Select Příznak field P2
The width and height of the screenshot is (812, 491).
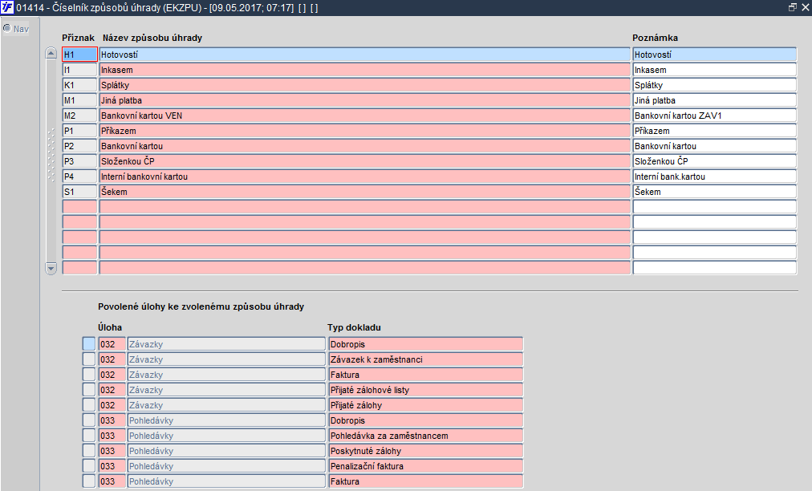pos(79,145)
